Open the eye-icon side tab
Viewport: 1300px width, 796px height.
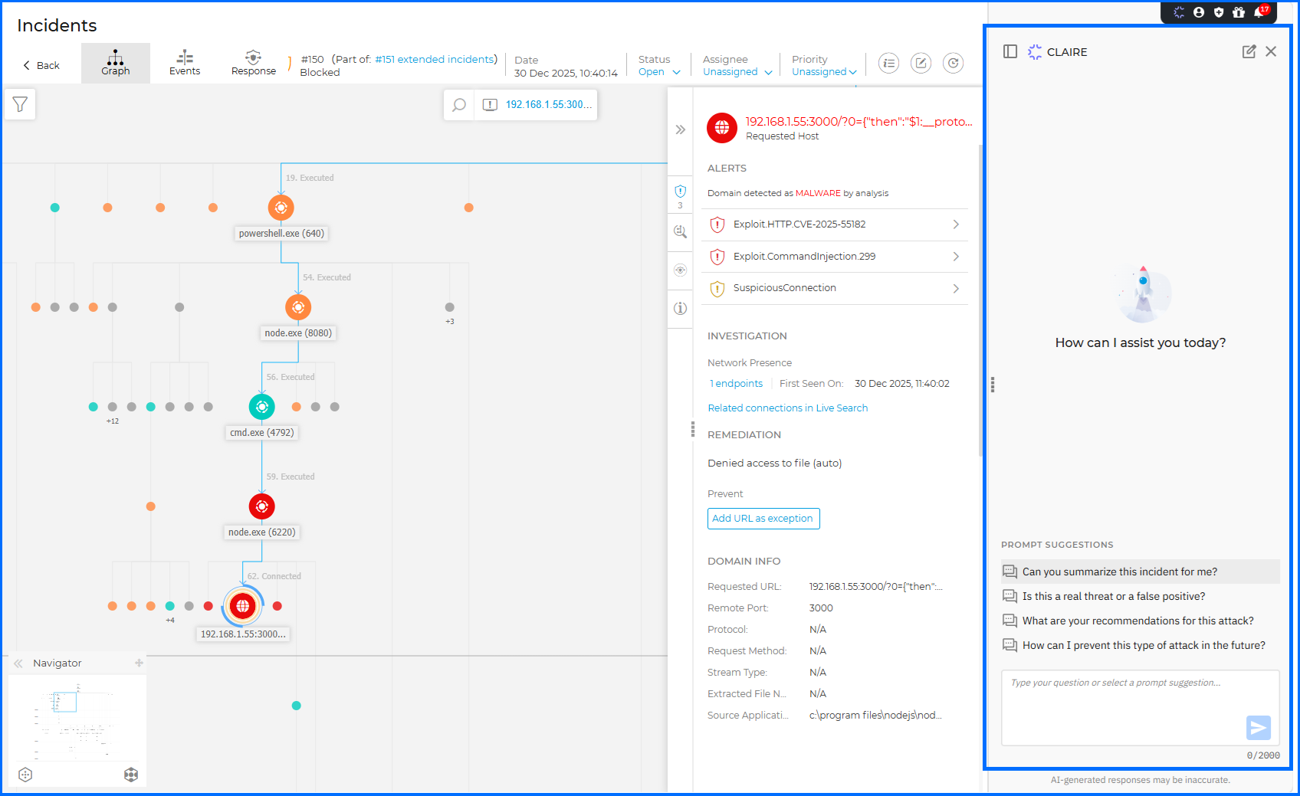pos(680,270)
